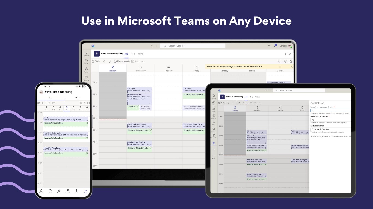Click Reload events on tablet
The height and width of the screenshot is (209, 373).
[x=242, y=103]
